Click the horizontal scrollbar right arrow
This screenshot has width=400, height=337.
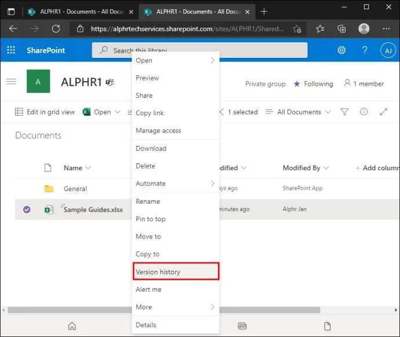(x=396, y=310)
